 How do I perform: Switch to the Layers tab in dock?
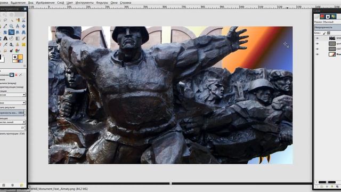[316, 17]
